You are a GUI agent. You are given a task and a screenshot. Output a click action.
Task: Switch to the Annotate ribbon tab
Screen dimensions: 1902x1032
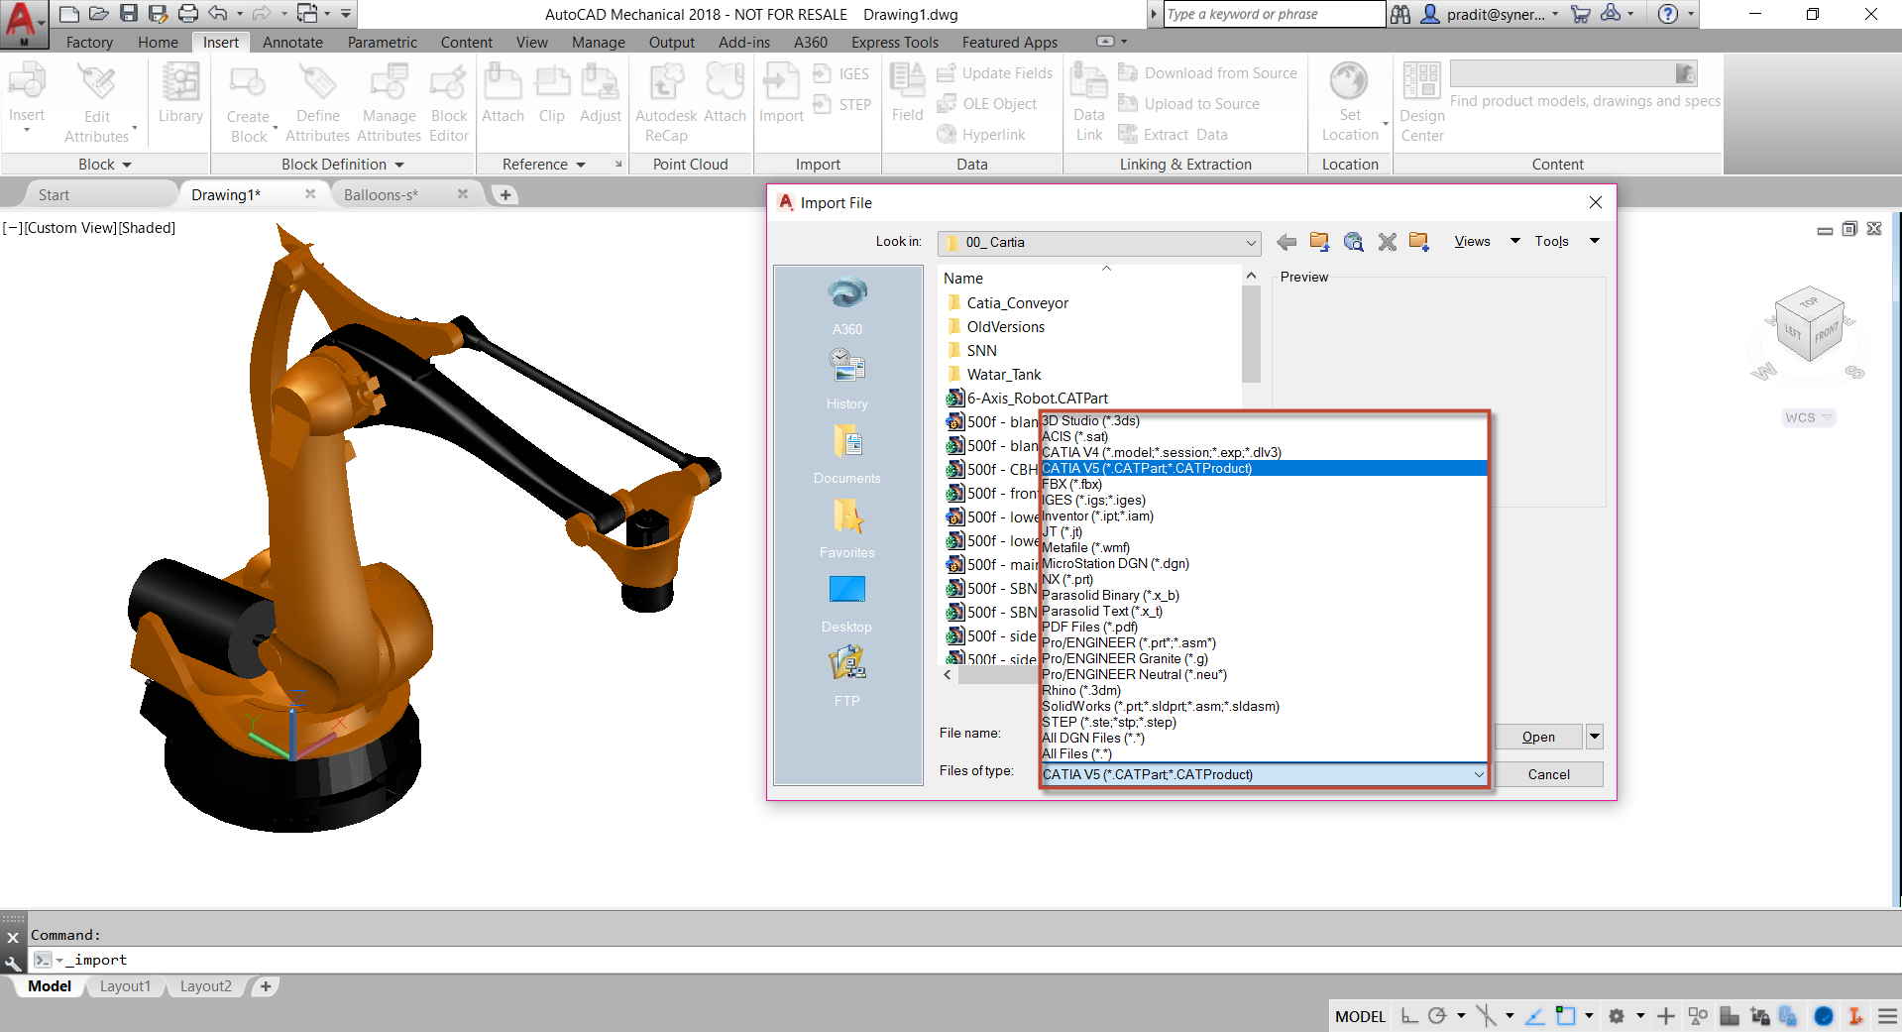click(x=292, y=42)
